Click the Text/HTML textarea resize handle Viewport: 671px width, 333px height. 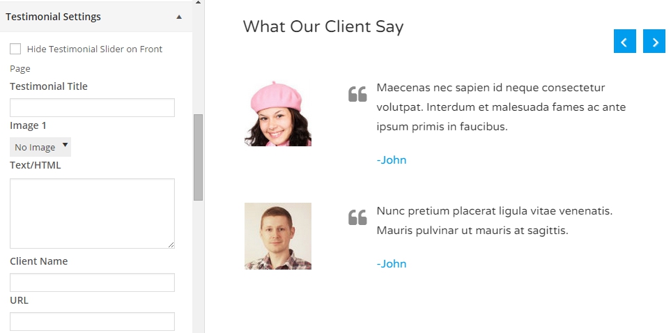(171, 245)
